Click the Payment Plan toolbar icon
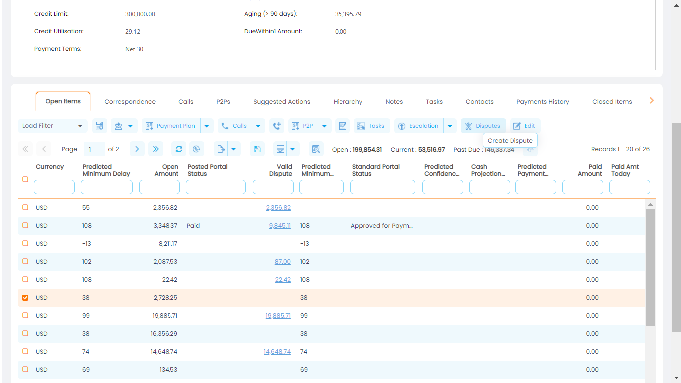Image resolution: width=681 pixels, height=383 pixels. point(172,126)
